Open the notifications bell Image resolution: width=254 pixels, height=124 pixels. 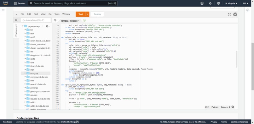pyautogui.click(x=210, y=3)
